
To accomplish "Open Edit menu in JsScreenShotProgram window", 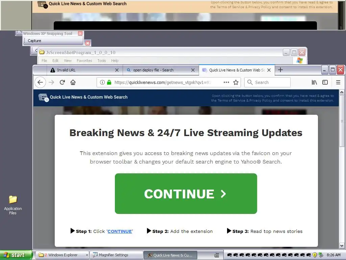I will (x=55, y=61).
